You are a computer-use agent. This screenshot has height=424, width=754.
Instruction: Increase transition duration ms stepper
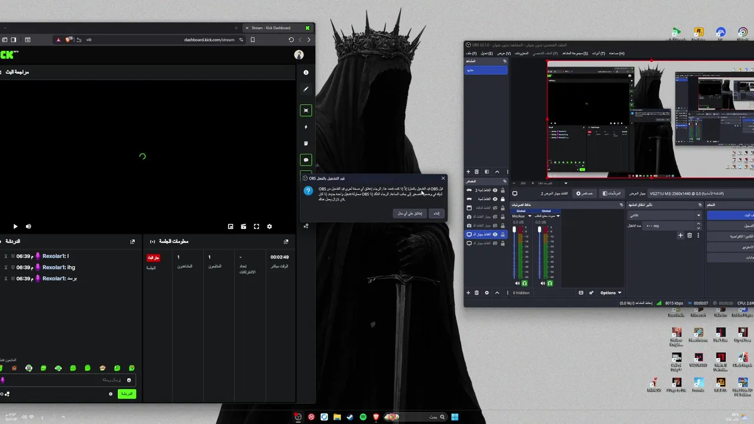click(699, 224)
